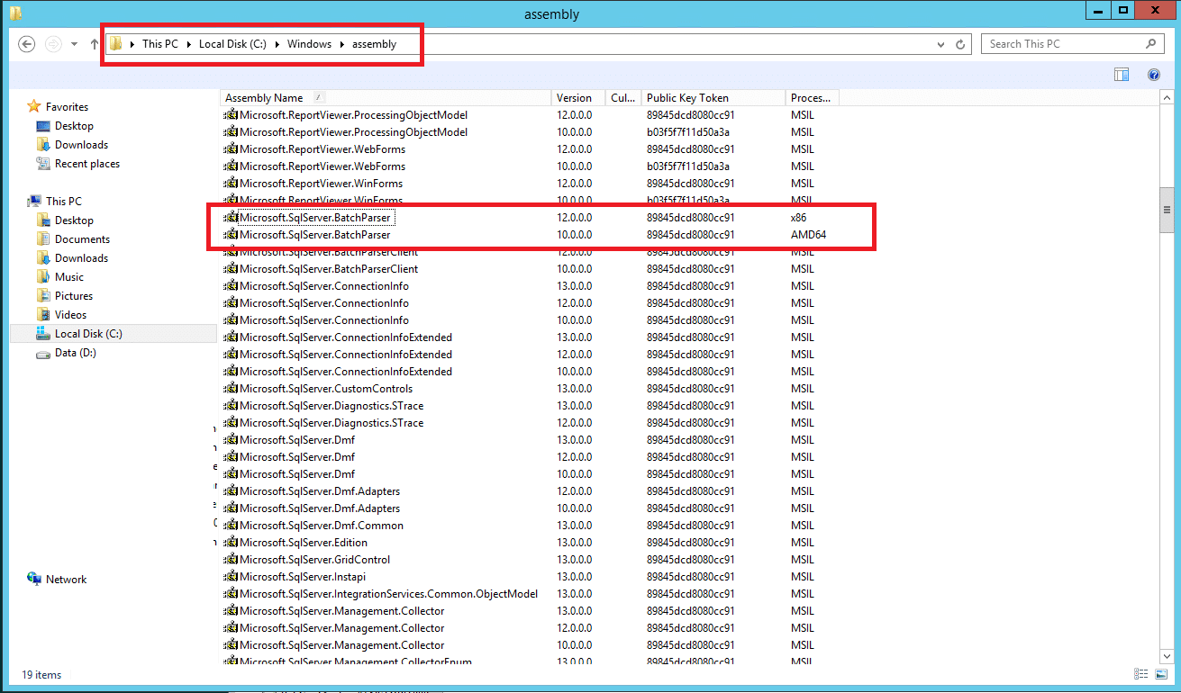
Task: Click the folder icon in address bar
Action: point(116,44)
